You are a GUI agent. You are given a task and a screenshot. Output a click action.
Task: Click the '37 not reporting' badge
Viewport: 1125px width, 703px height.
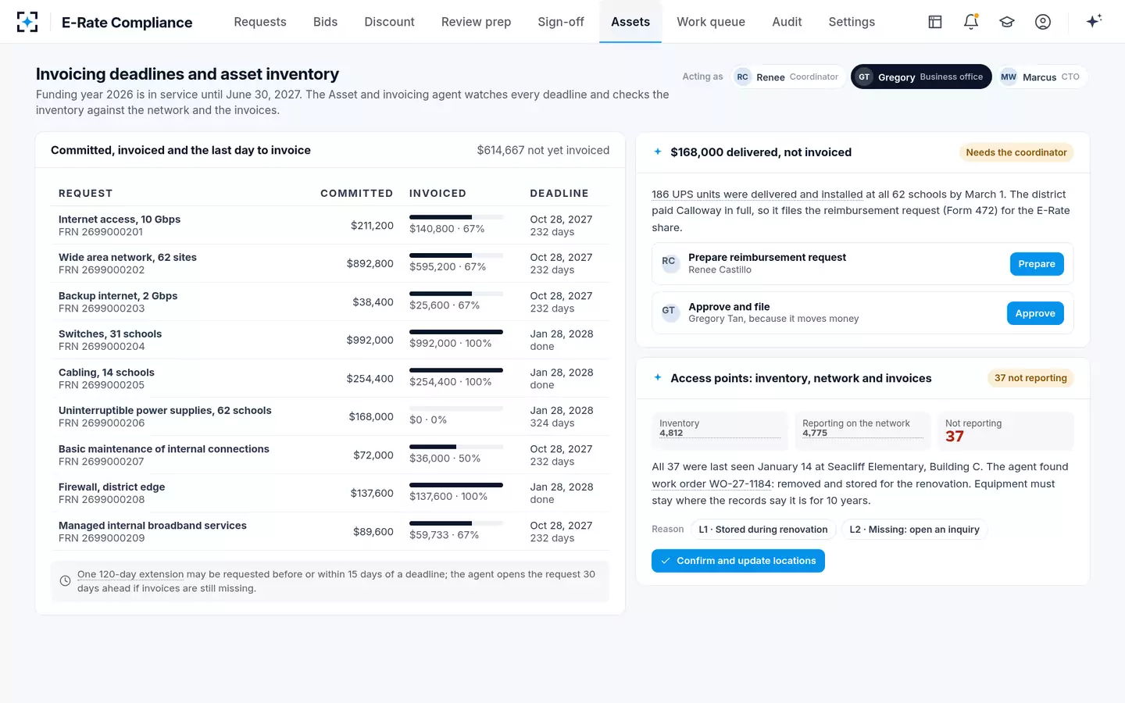click(x=1030, y=378)
